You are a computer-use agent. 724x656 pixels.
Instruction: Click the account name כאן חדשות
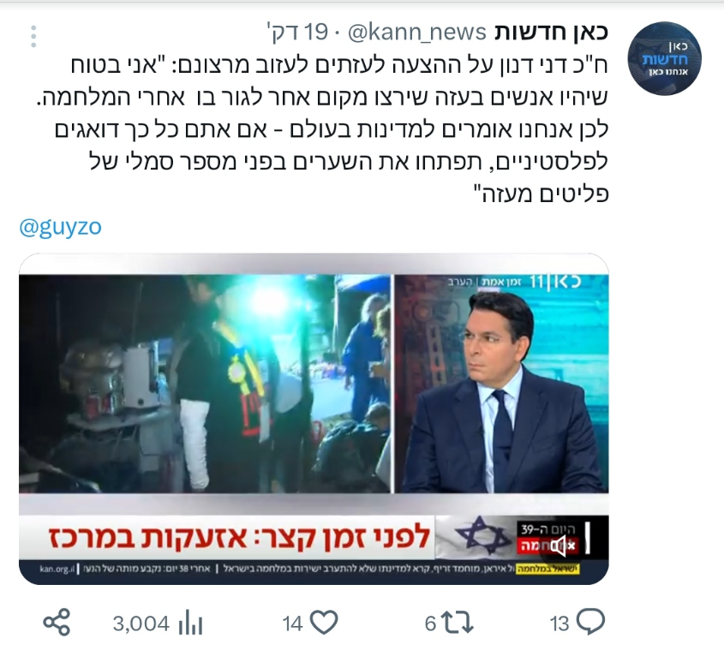(x=551, y=33)
